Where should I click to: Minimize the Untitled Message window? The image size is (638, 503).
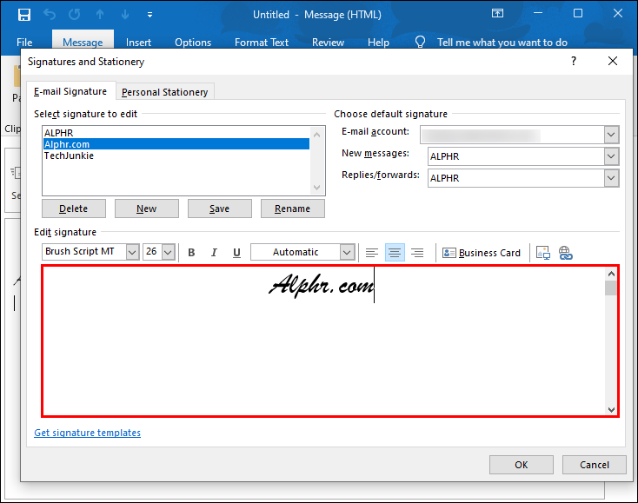pos(538,13)
